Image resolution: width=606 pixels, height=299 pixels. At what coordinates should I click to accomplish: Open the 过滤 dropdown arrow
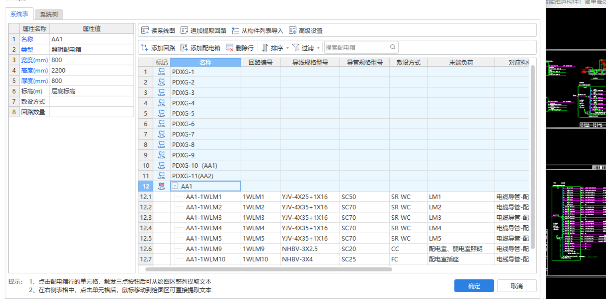[x=318, y=48]
